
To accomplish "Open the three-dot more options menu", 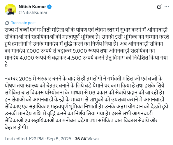I will tap(167, 7).
